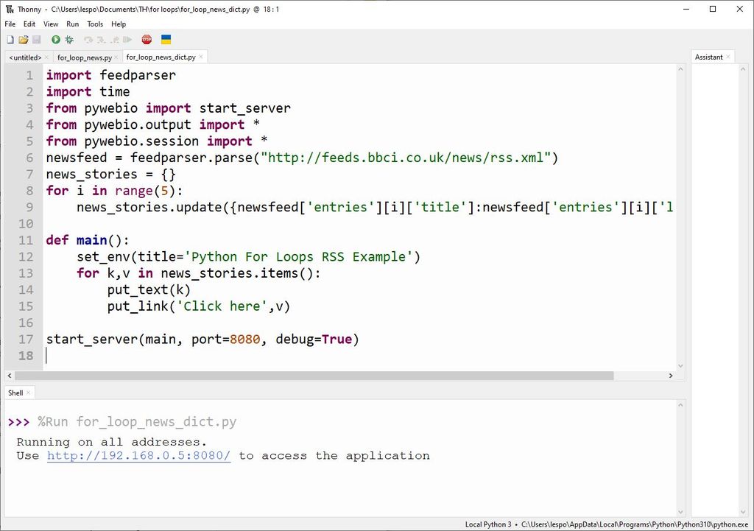Close the Thonny window

point(740,9)
